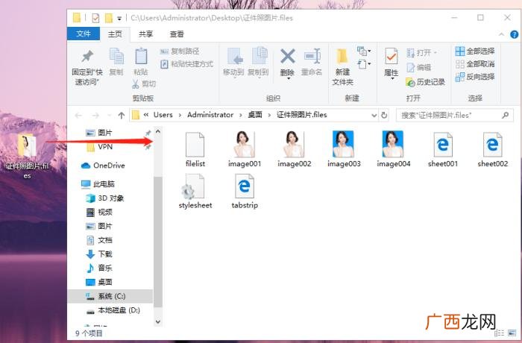Open 下载 folder in sidebar

(99, 254)
